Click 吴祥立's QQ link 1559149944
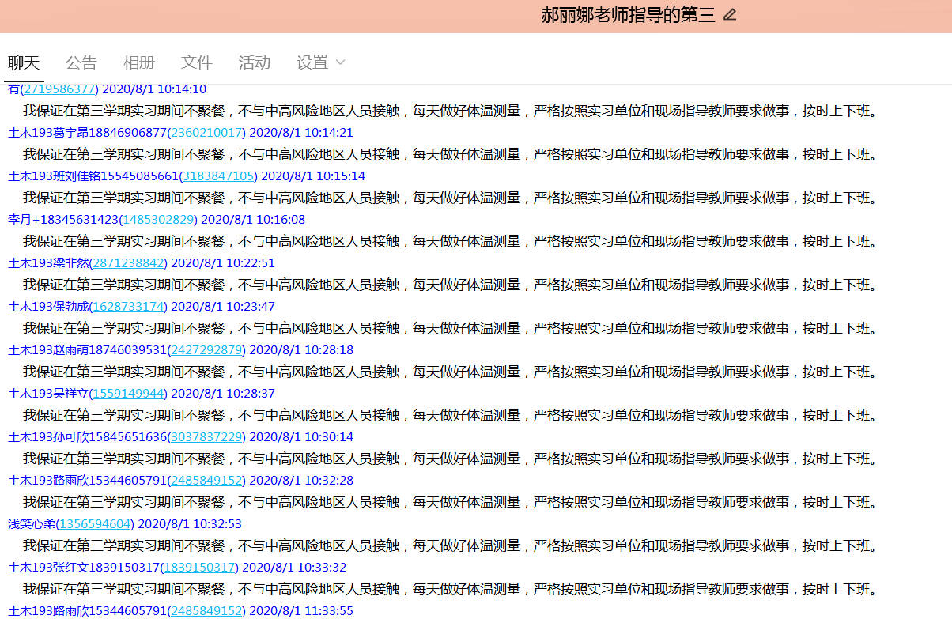 pyautogui.click(x=128, y=394)
